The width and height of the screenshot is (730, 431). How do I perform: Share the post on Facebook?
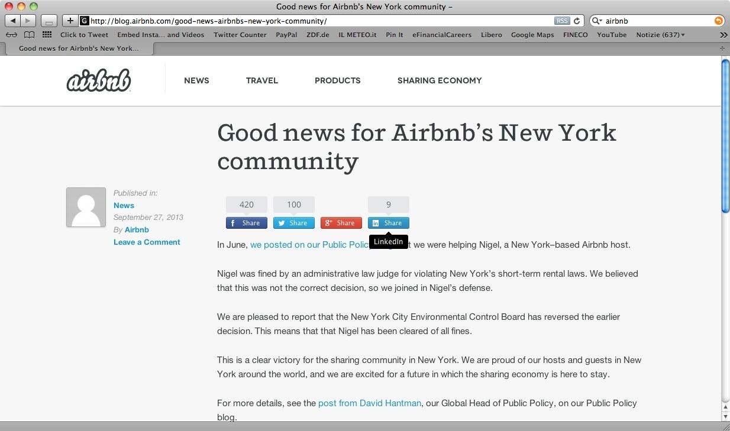click(246, 223)
